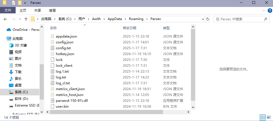Select 此电脑 in the navigation pane
This screenshot has height=121, width=273.
click(x=15, y=39)
